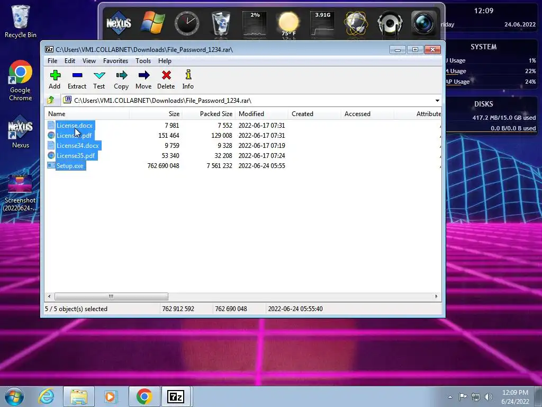Screen dimensions: 542x407
Task: Open Google Chrome desktop shortcut
Action: tap(21, 81)
